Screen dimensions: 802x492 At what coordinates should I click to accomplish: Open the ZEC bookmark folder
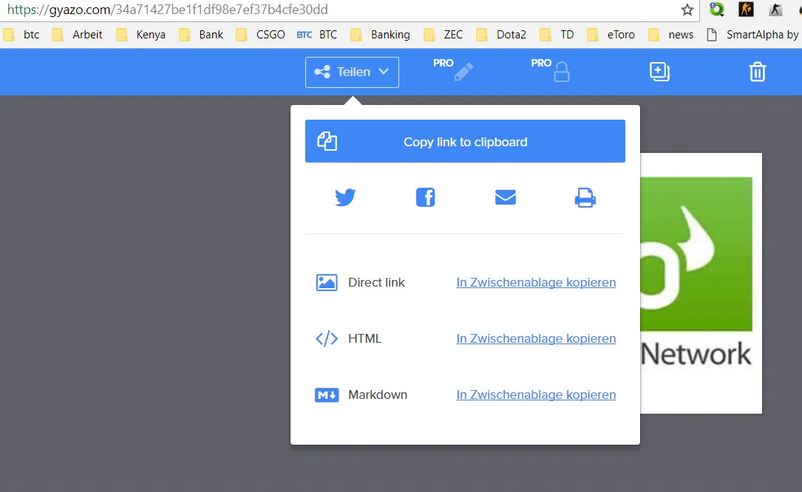(443, 34)
